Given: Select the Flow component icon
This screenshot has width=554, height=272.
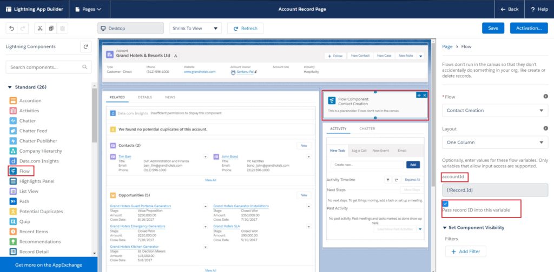Looking at the screenshot, I should click(13, 171).
